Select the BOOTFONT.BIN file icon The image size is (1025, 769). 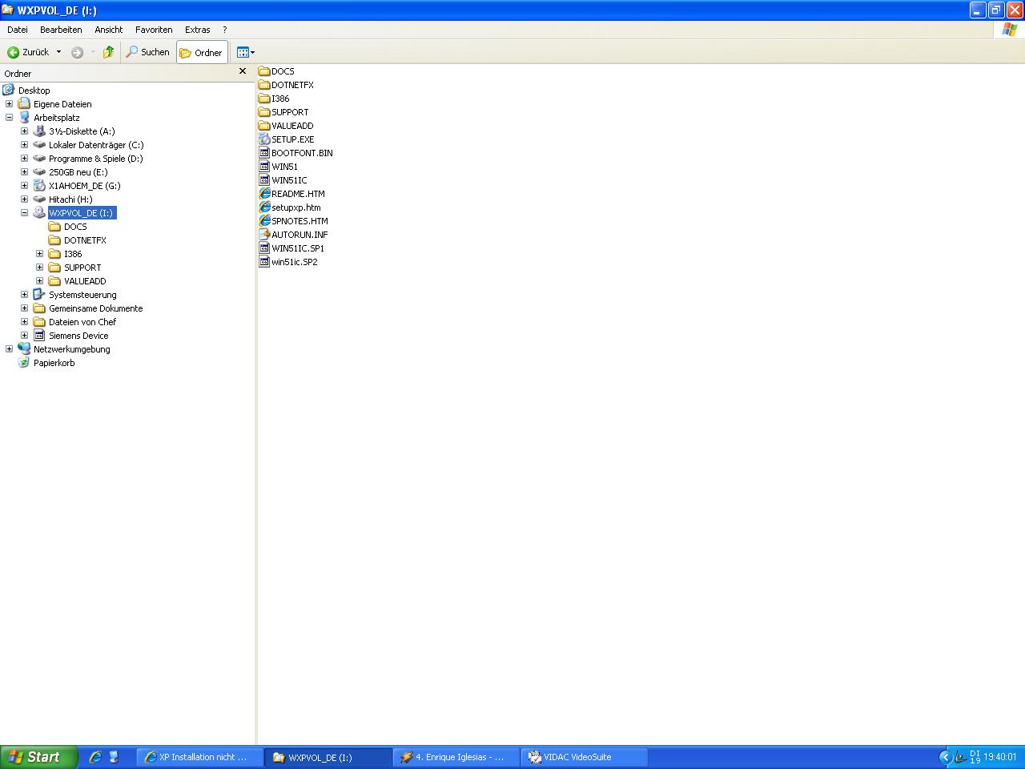[x=264, y=153]
